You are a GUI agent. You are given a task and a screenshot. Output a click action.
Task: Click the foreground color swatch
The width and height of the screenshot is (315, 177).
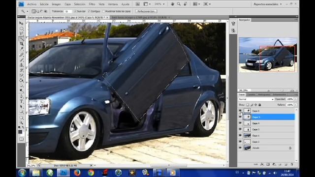click(20, 132)
